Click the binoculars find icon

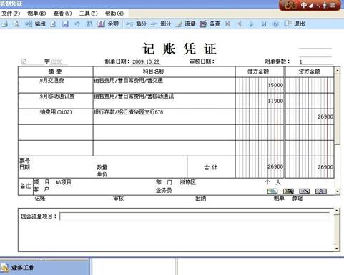pos(89,24)
